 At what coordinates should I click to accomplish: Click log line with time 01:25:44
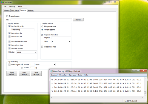96,91
